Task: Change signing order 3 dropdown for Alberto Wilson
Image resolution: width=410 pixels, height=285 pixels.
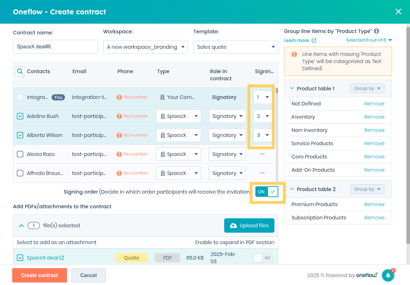Action: 263,135
